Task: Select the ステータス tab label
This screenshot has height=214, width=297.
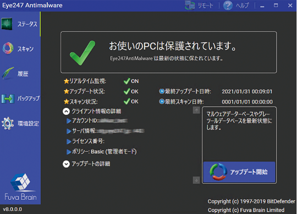Action: (x=28, y=24)
